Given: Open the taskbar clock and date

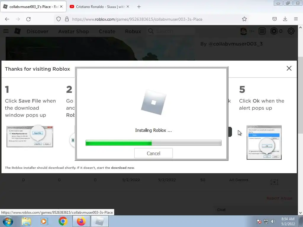Looking at the screenshot, I should pyautogui.click(x=288, y=221).
